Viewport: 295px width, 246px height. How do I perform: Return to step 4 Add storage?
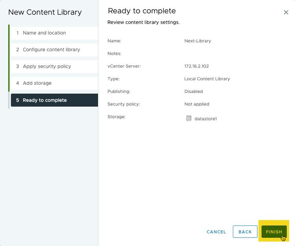point(37,83)
